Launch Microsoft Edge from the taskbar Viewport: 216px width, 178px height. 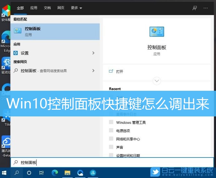point(54,173)
